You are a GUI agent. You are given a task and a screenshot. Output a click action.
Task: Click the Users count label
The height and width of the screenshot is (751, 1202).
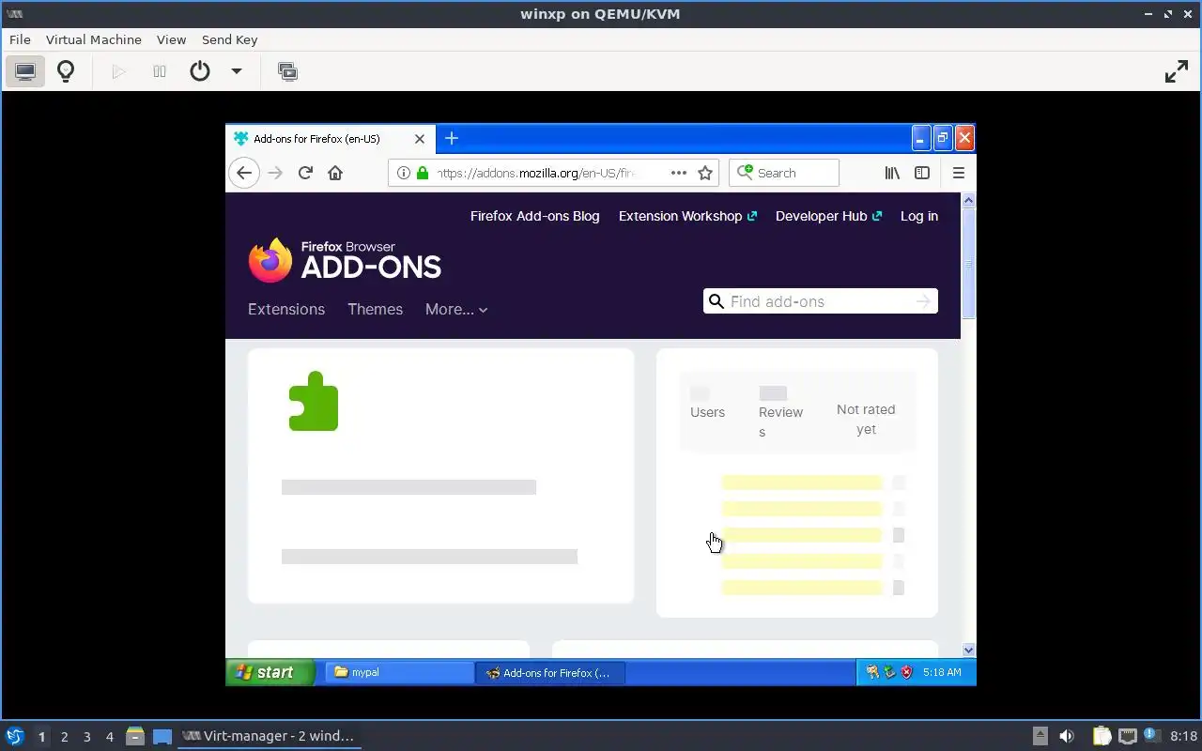(707, 412)
